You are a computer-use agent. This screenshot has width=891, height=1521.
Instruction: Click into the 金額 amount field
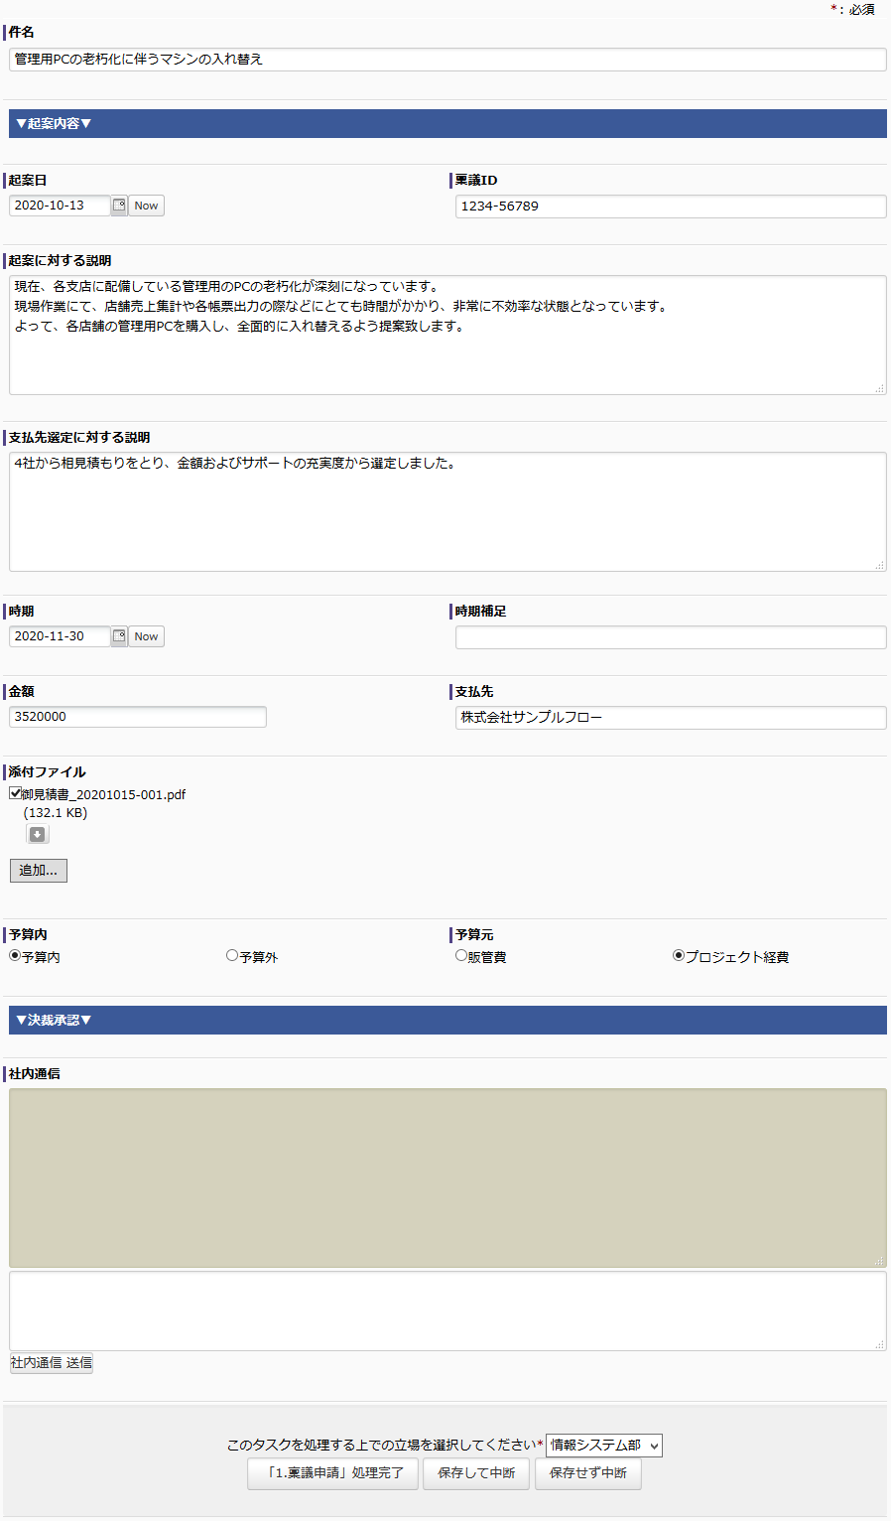[138, 717]
